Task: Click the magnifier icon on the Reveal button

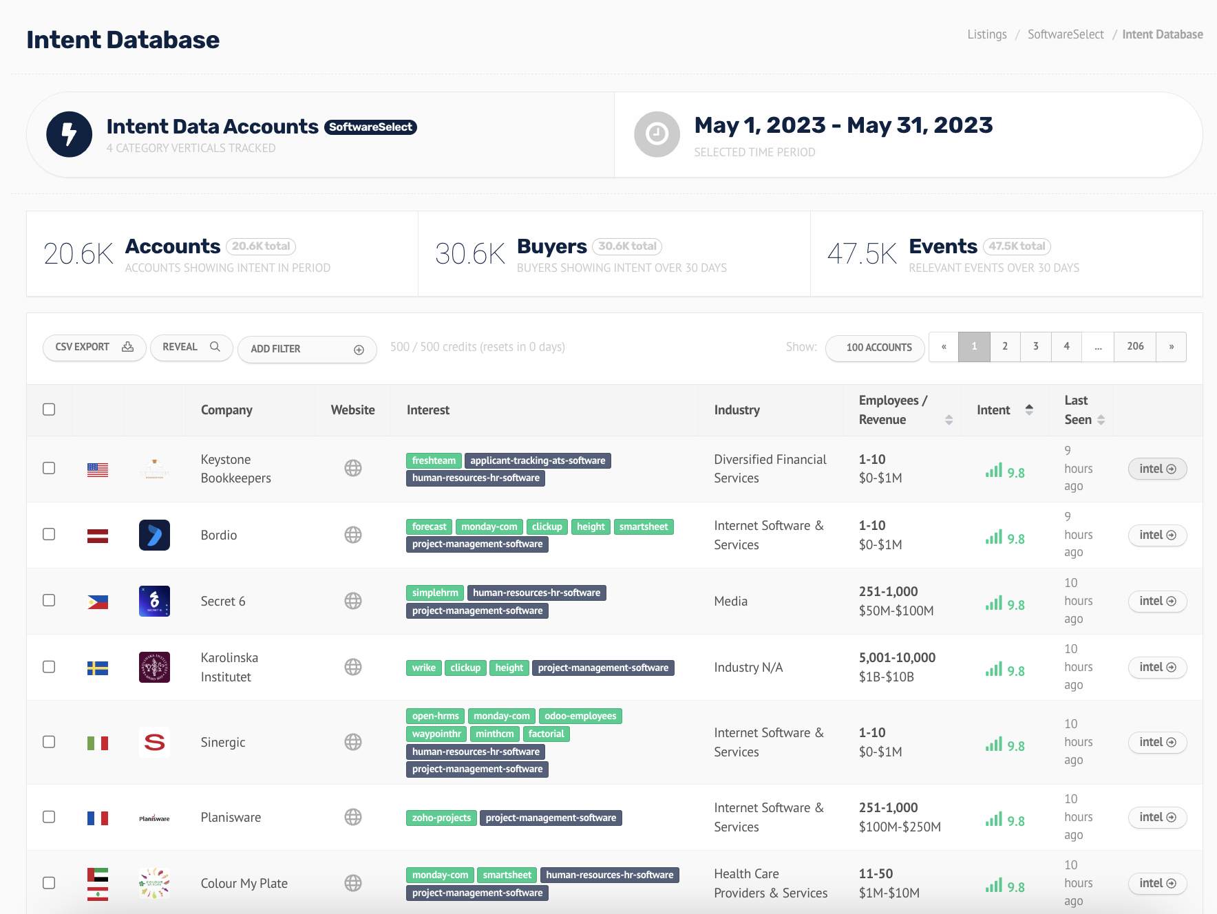Action: click(216, 347)
